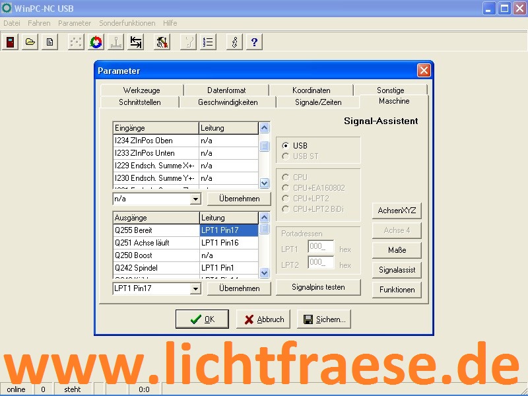Click the Maße button
The width and height of the screenshot is (528, 396).
point(397,250)
